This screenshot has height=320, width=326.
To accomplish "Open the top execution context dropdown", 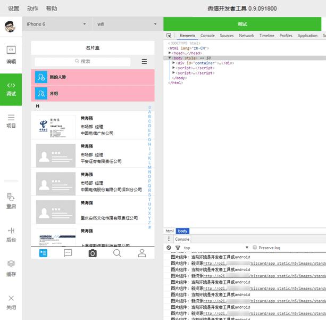I will pyautogui.click(x=216, y=248).
